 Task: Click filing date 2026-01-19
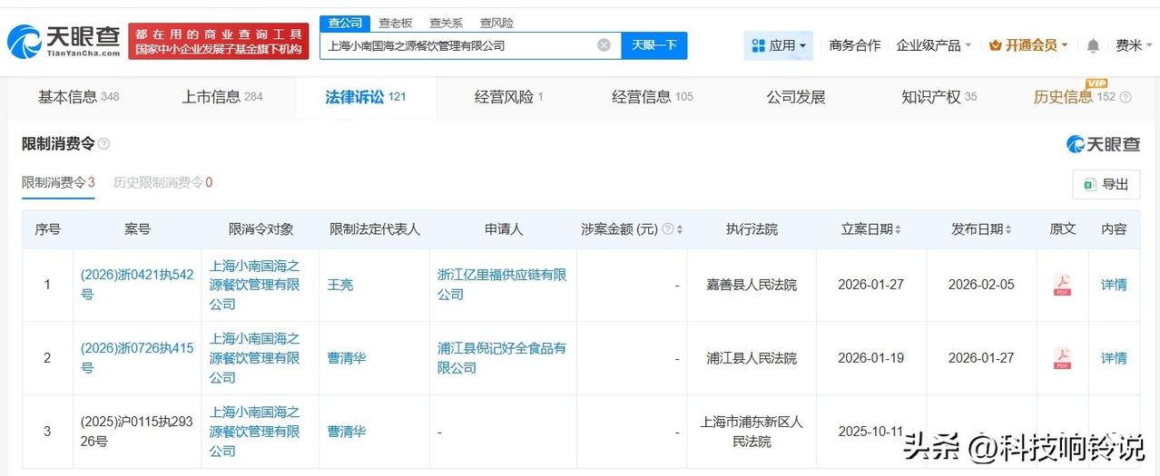pos(871,358)
